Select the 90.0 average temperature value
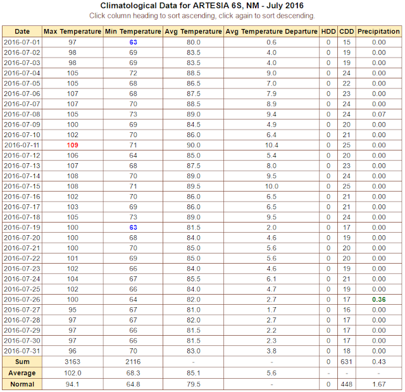The width and height of the screenshot is (405, 392). coord(193,145)
